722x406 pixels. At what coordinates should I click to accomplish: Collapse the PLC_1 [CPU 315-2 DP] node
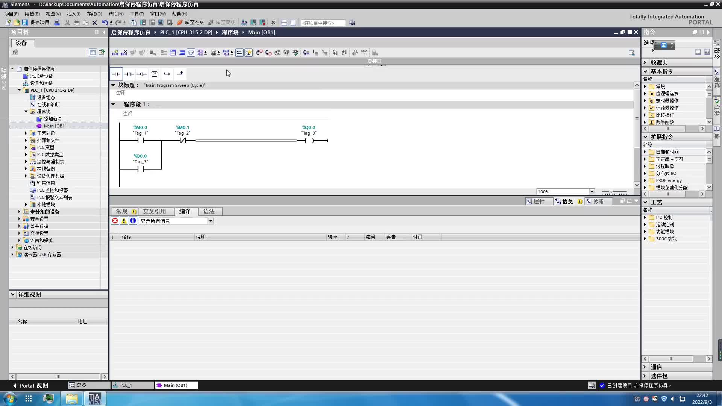19,90
